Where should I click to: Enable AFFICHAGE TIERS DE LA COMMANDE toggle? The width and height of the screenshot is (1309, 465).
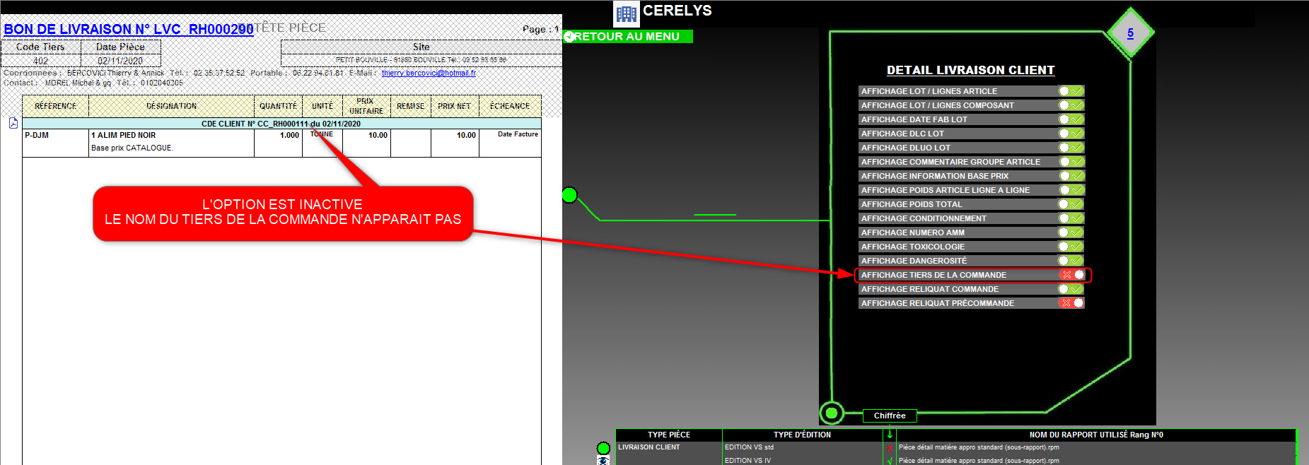pyautogui.click(x=1071, y=275)
